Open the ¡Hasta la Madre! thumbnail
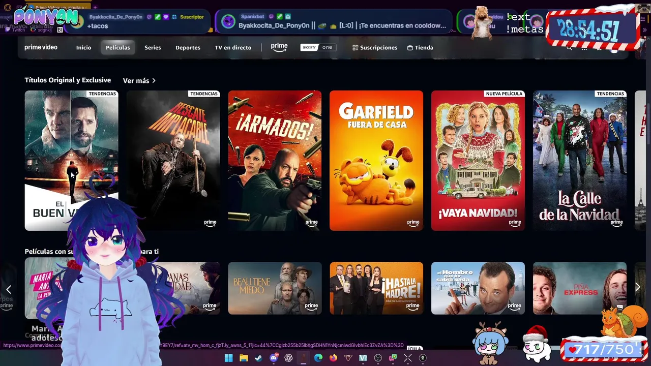651x366 pixels. [376, 288]
